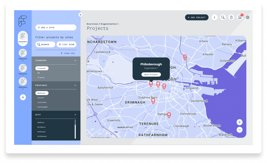Switch to Organisation 4
This screenshot has width=267, height=163.
pos(23,83)
